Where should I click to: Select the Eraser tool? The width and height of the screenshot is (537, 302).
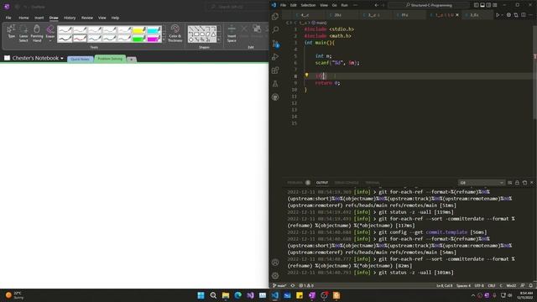[50, 31]
